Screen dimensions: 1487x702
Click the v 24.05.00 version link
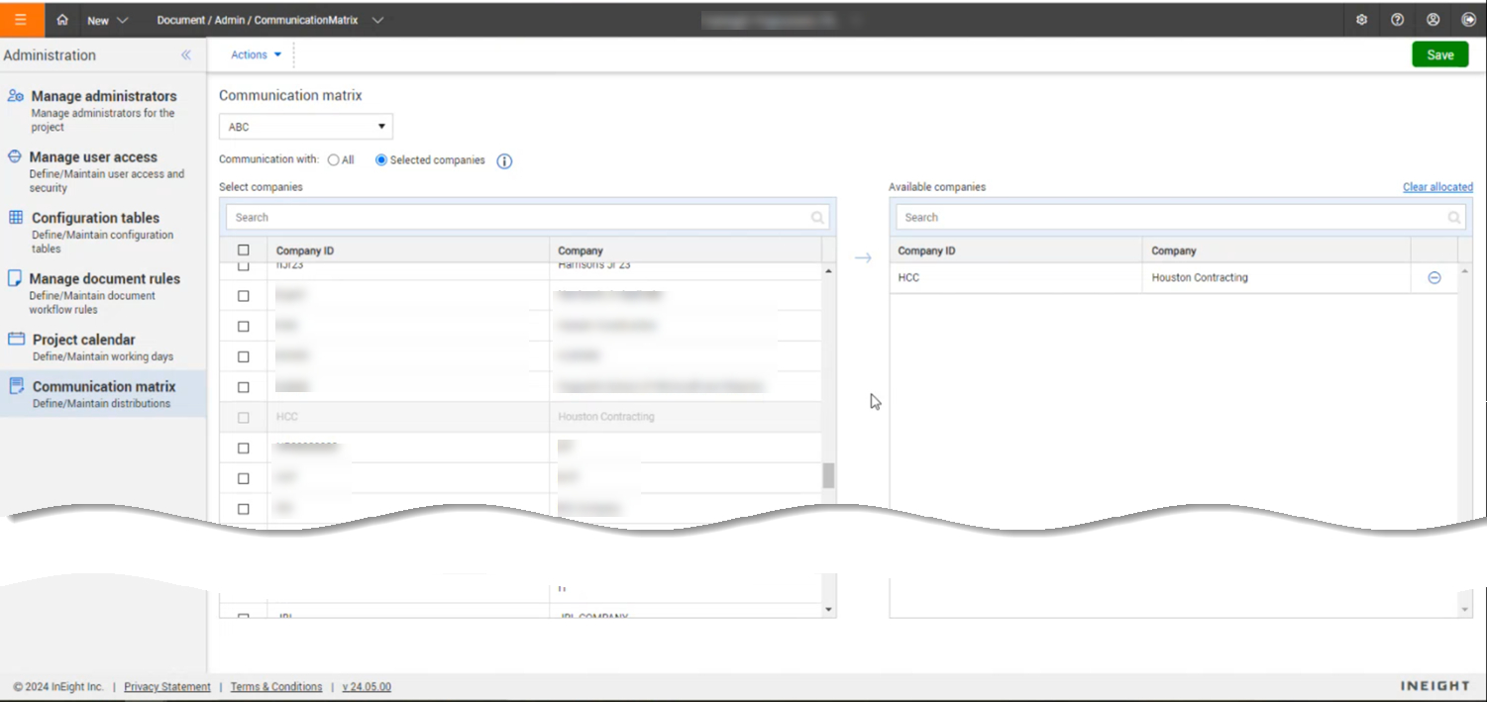367,687
